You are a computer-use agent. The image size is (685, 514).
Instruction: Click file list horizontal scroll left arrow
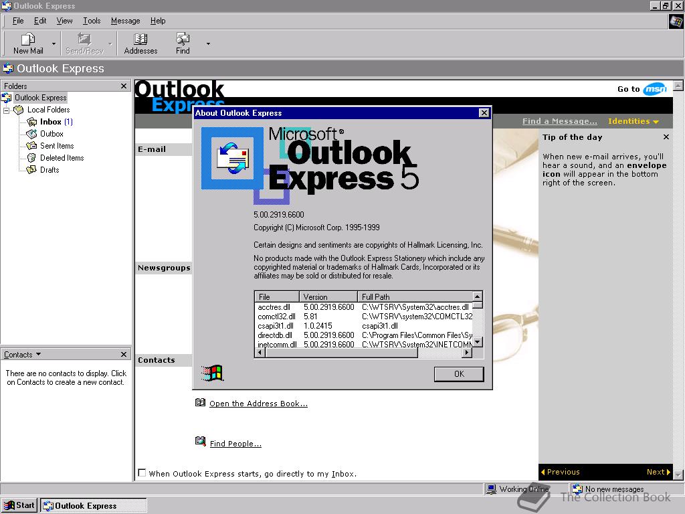tap(260, 352)
